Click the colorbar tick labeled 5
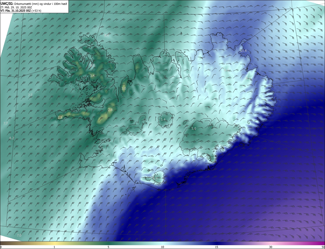This screenshot has height=249, width=325. pos(108,247)
